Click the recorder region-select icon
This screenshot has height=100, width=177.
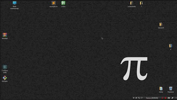click(x=142, y=98)
